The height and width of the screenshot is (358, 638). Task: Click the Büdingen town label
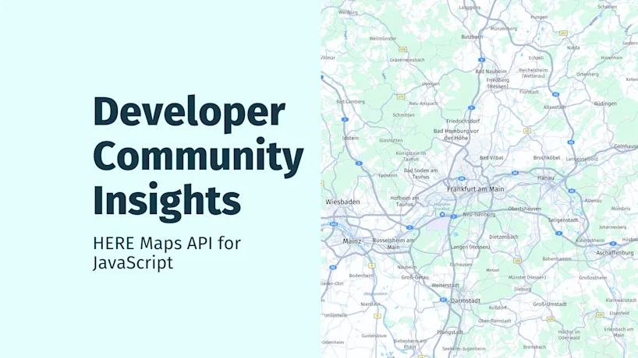604,104
